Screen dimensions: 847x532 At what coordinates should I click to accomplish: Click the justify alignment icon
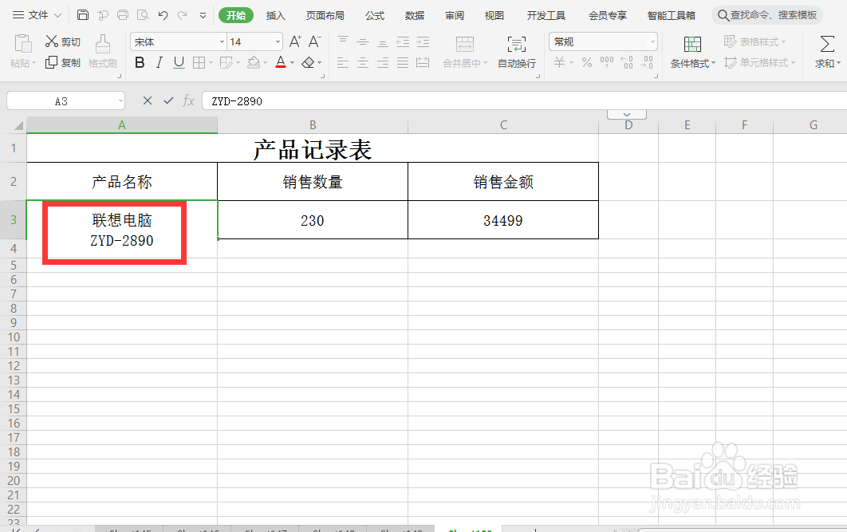pos(403,63)
